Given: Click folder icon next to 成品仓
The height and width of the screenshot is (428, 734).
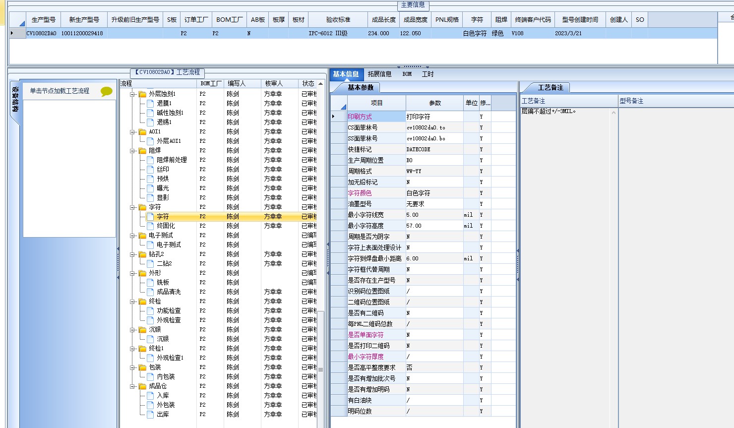Looking at the screenshot, I should point(142,386).
